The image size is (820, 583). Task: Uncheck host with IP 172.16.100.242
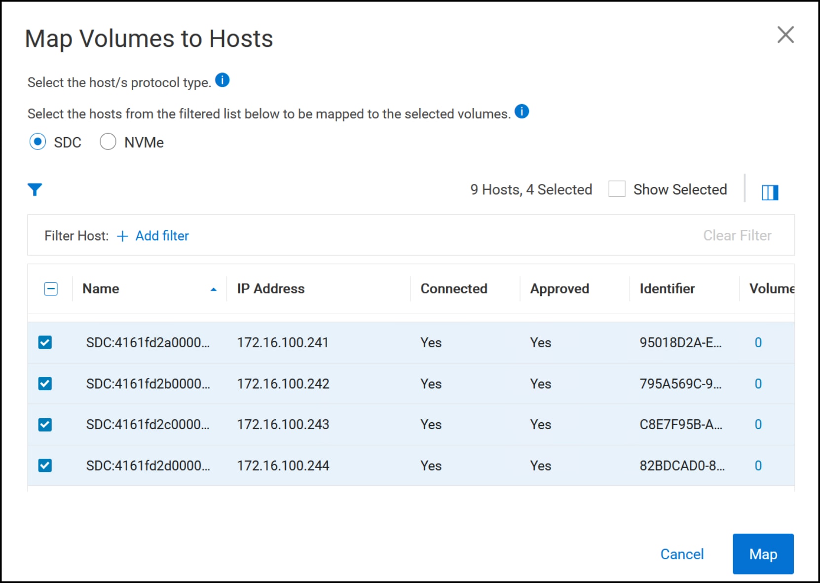(45, 383)
